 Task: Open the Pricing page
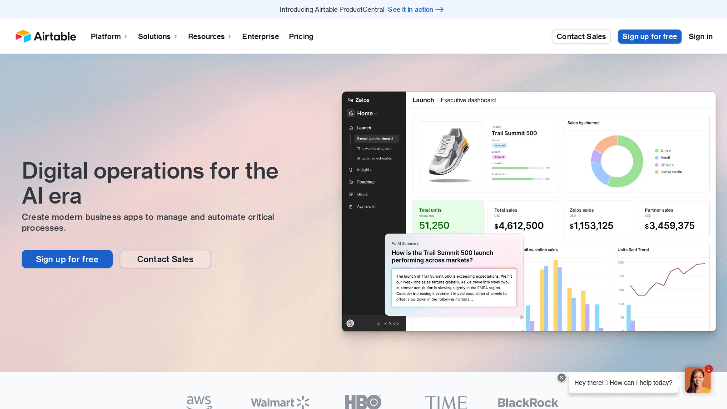pos(301,36)
